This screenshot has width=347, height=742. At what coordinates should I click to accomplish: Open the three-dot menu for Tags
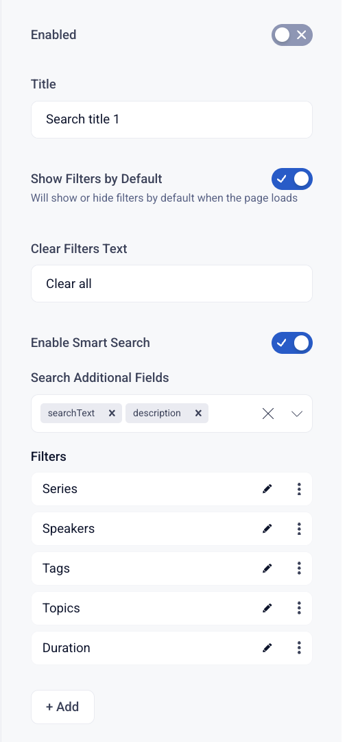click(x=299, y=569)
